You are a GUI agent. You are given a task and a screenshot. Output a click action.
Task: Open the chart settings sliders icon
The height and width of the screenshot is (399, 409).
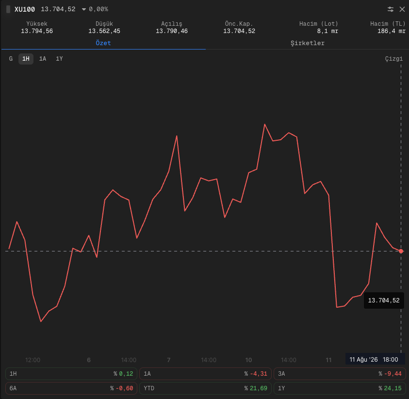[390, 9]
